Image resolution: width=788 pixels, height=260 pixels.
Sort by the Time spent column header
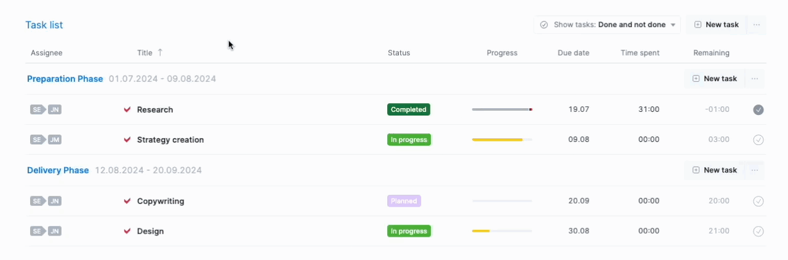click(640, 53)
